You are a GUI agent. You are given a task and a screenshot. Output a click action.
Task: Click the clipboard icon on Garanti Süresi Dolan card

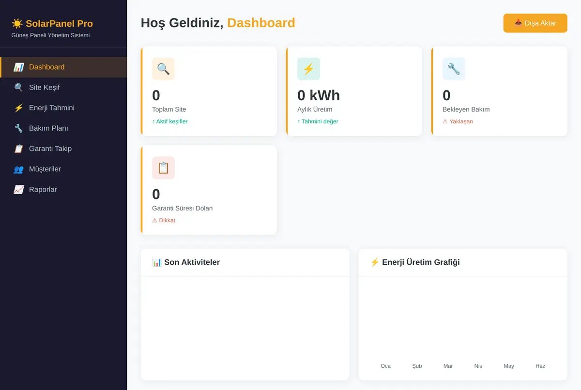[x=163, y=167]
